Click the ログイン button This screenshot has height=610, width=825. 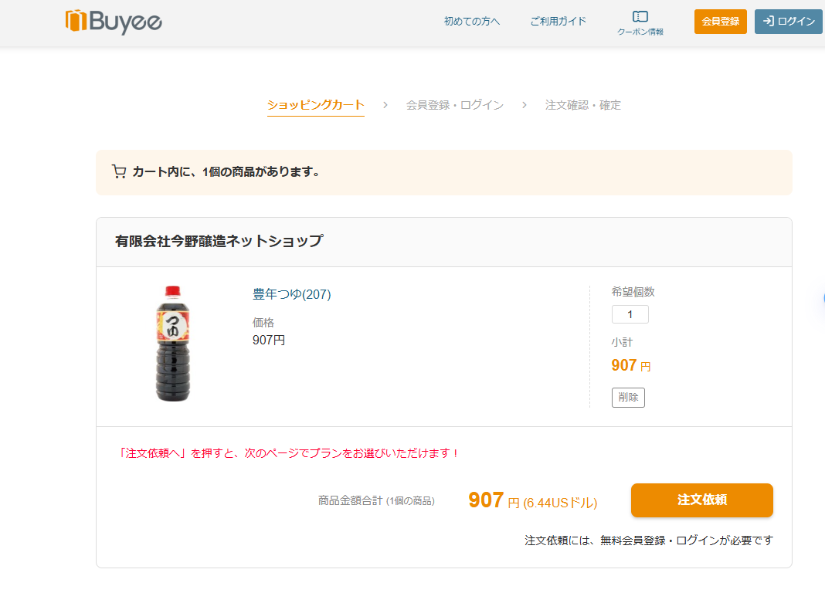coord(788,22)
